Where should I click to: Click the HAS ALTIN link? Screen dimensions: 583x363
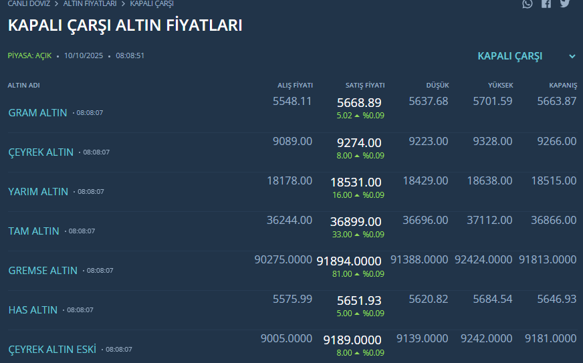[33, 310]
